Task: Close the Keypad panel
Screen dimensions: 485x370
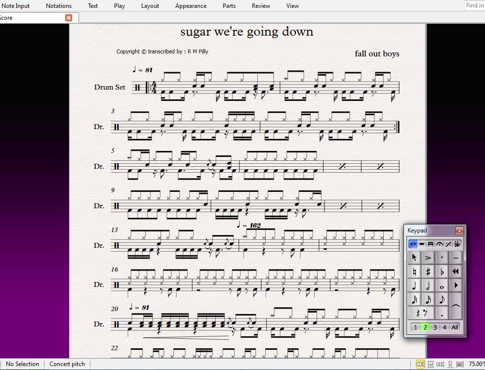Action: [x=459, y=231]
